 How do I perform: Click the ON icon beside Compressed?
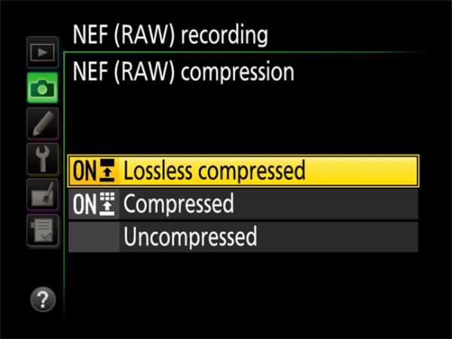tap(94, 204)
